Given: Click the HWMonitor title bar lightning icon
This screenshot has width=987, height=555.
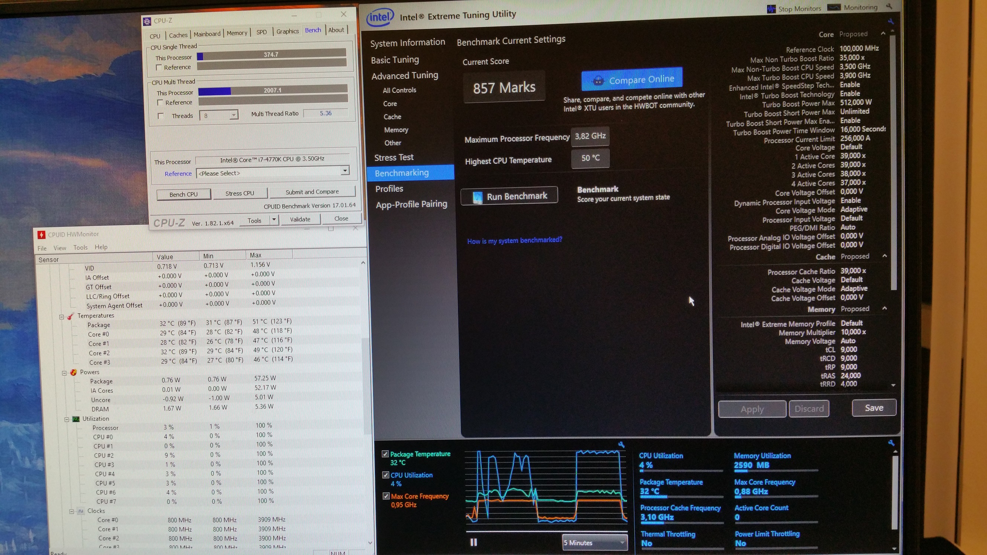Looking at the screenshot, I should click(x=41, y=234).
